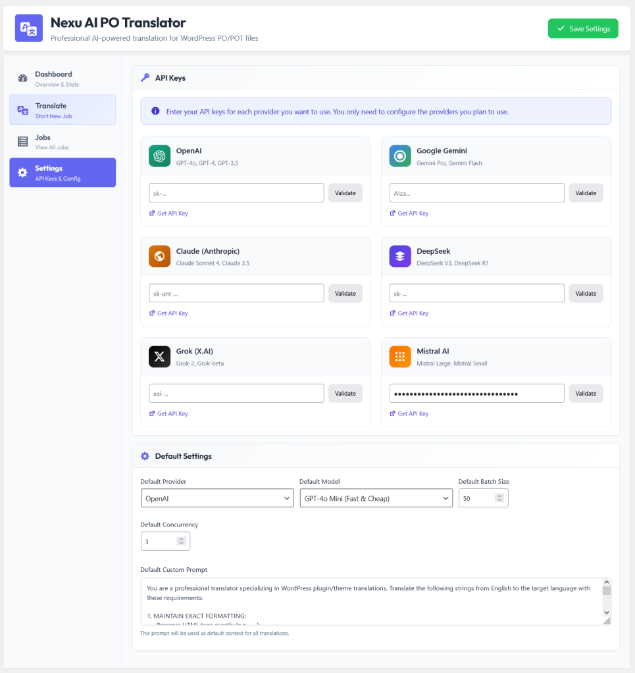Click the custom prompt scrollbar up arrow
Viewport: 635px width, 673px height.
(607, 582)
